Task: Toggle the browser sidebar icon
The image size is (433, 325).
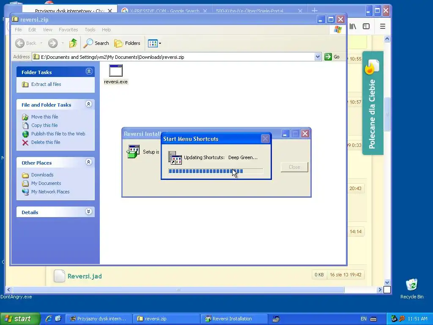Action: pyautogui.click(x=366, y=26)
